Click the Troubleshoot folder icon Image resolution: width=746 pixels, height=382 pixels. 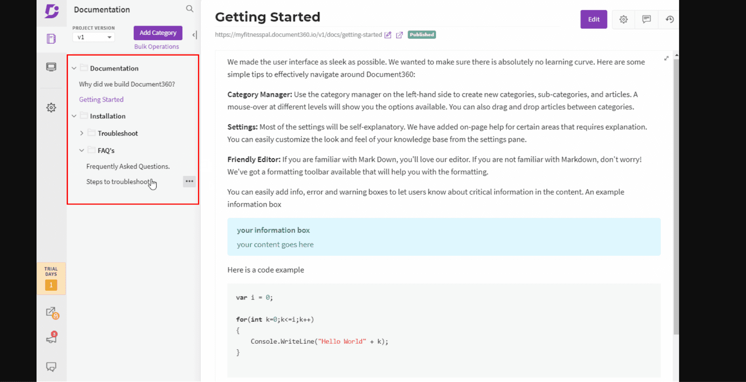click(92, 133)
